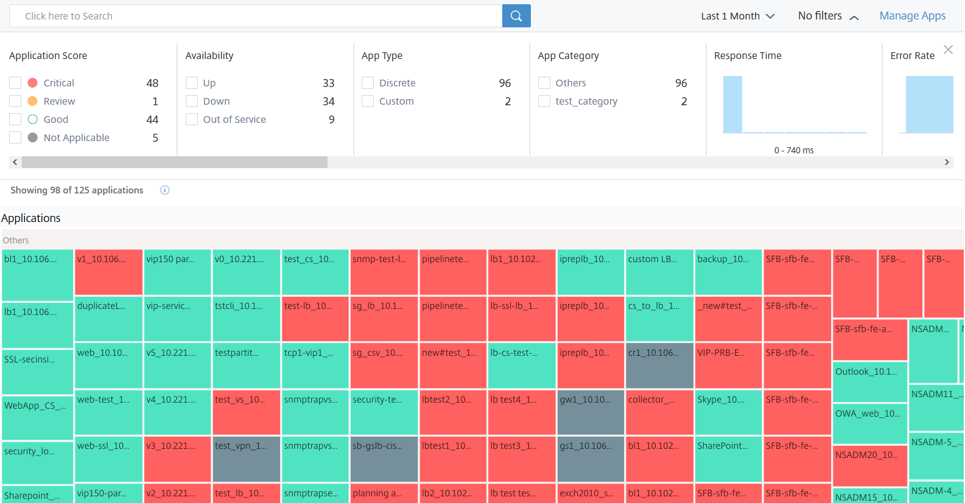Open the cr1_10.106 gray tile
Viewport: 965px width, 503px height.
(x=659, y=366)
